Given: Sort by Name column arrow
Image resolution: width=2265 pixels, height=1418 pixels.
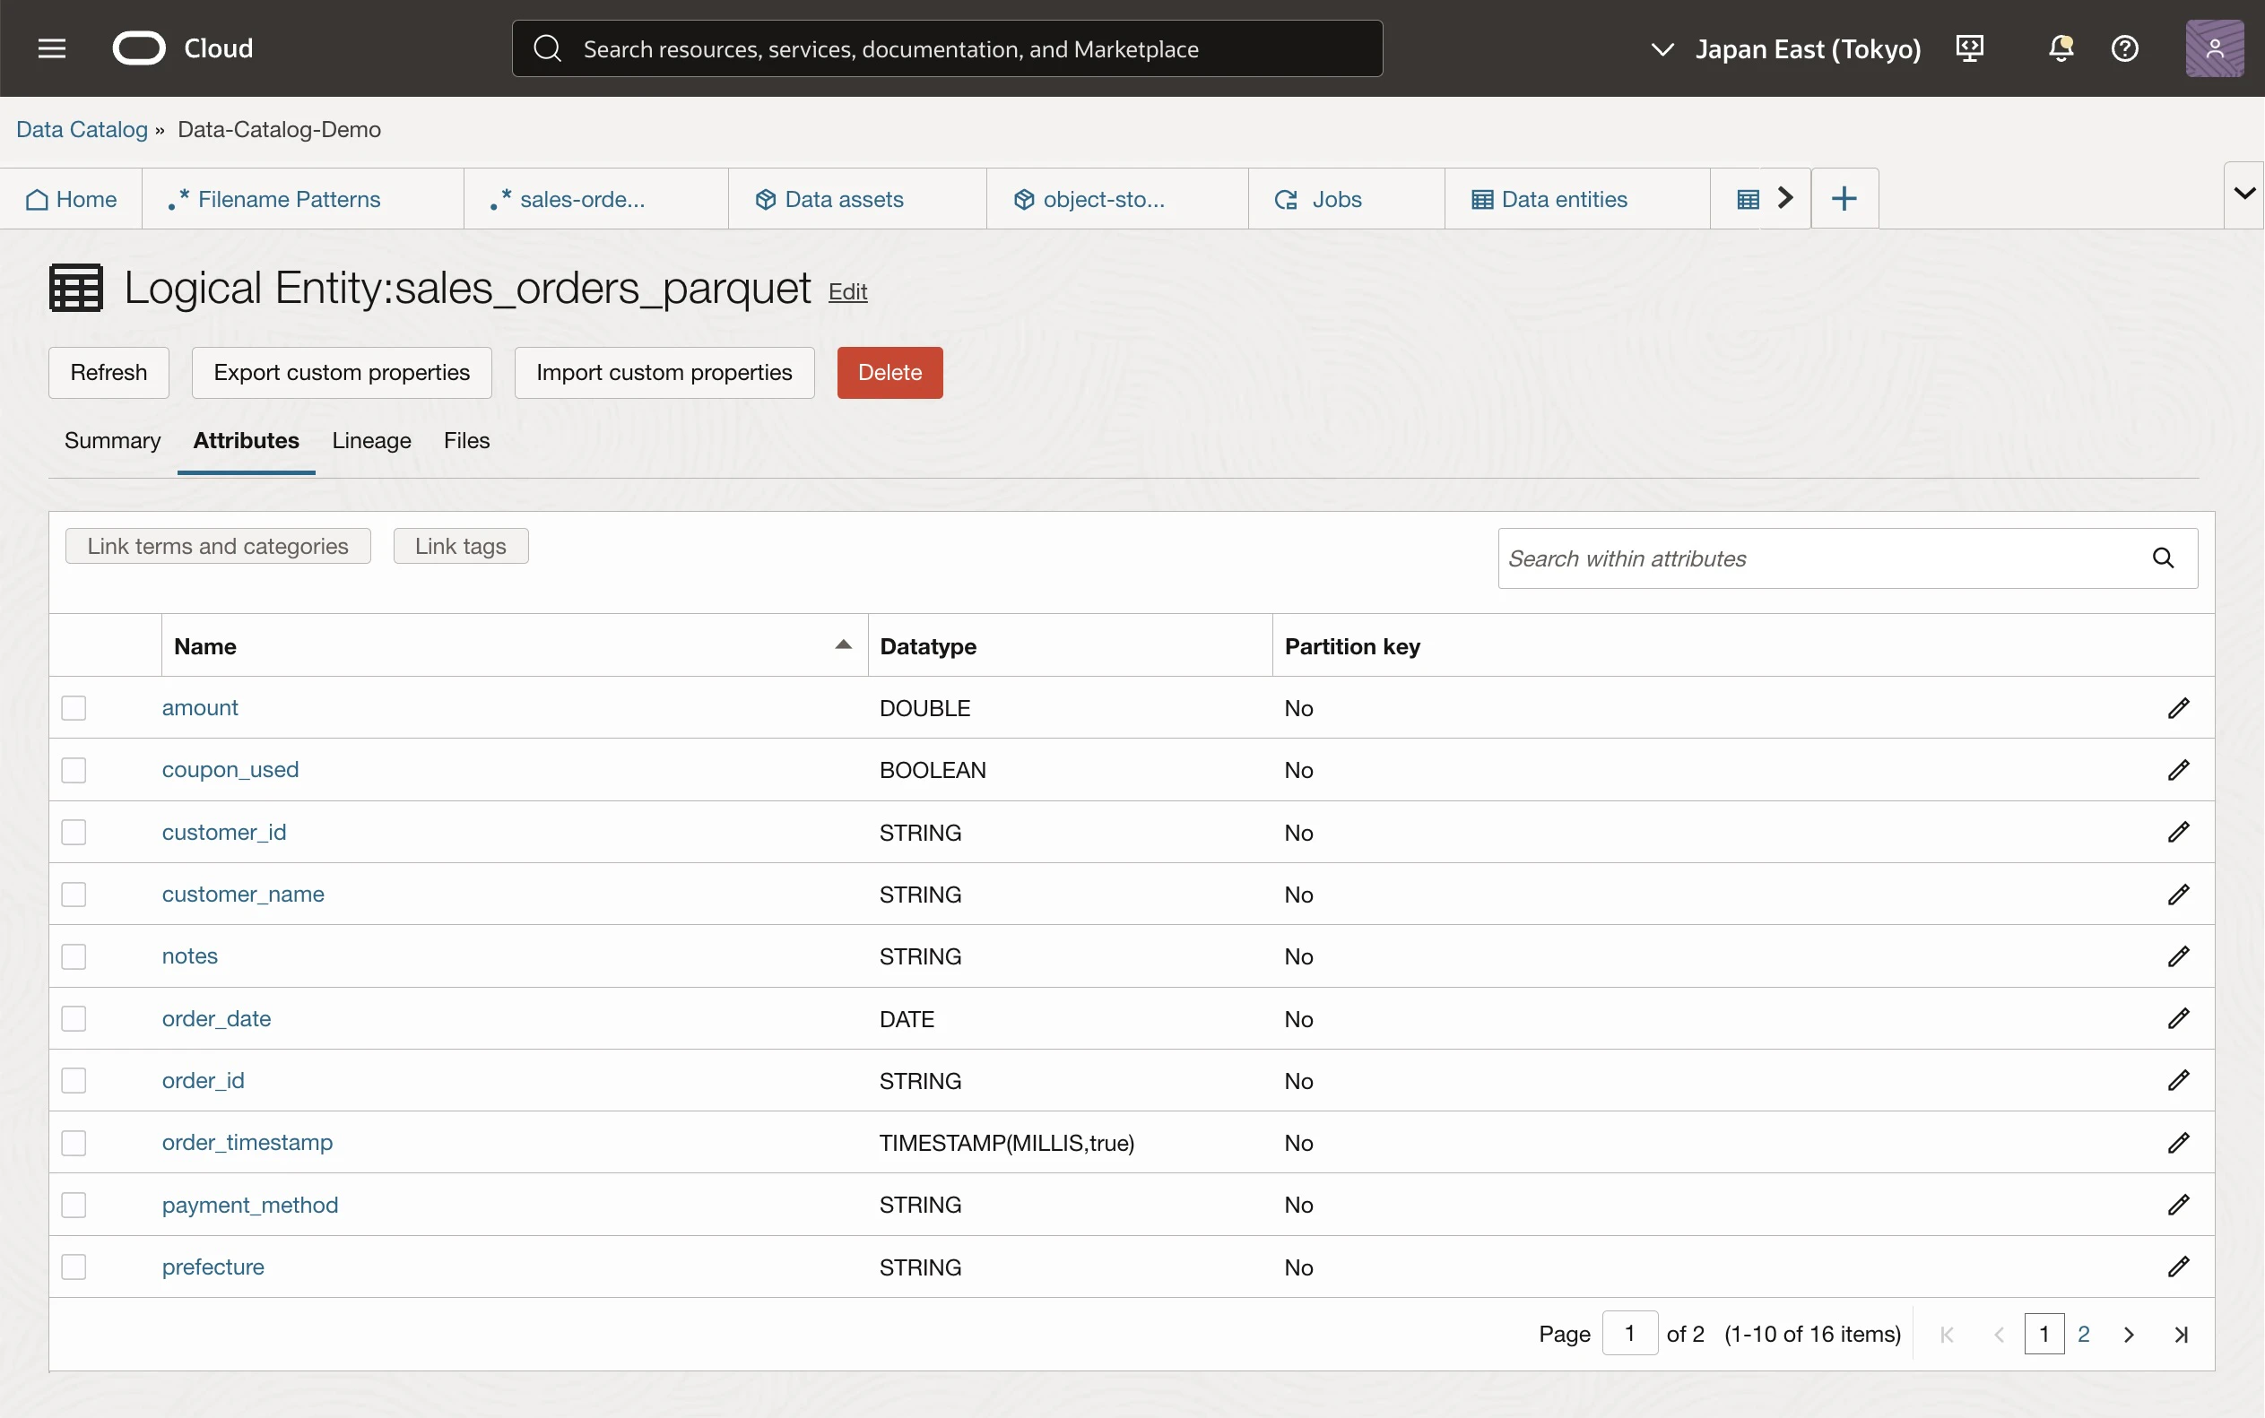Looking at the screenshot, I should (x=843, y=644).
